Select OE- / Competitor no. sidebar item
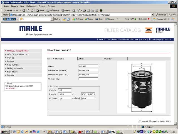 click(x=23, y=54)
